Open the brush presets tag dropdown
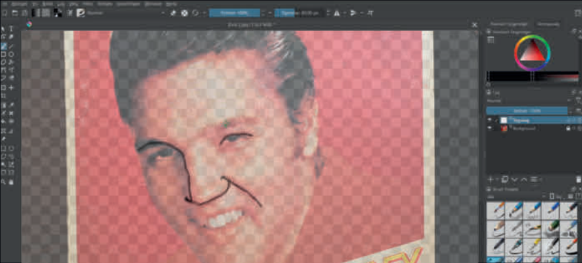 (x=516, y=197)
